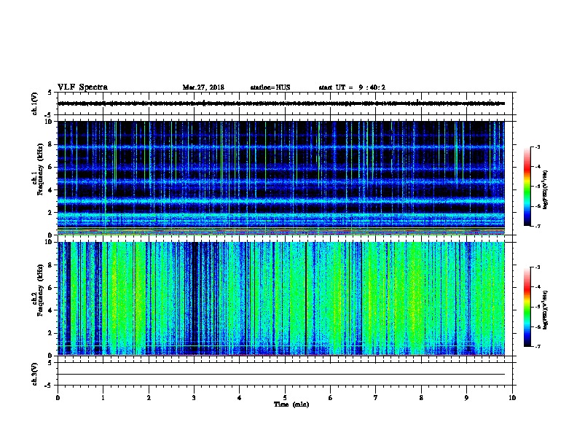
Task: Click the ch.2 colorbar 'log(PSD)' label
Action: (546, 310)
